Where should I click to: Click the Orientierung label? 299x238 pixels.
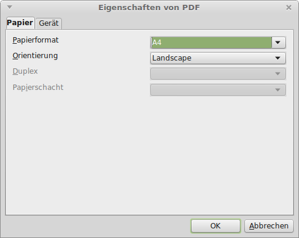pos(35,56)
